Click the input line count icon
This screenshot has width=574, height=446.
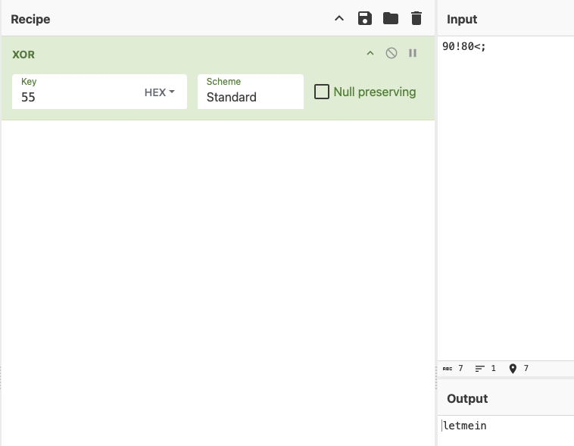click(480, 369)
